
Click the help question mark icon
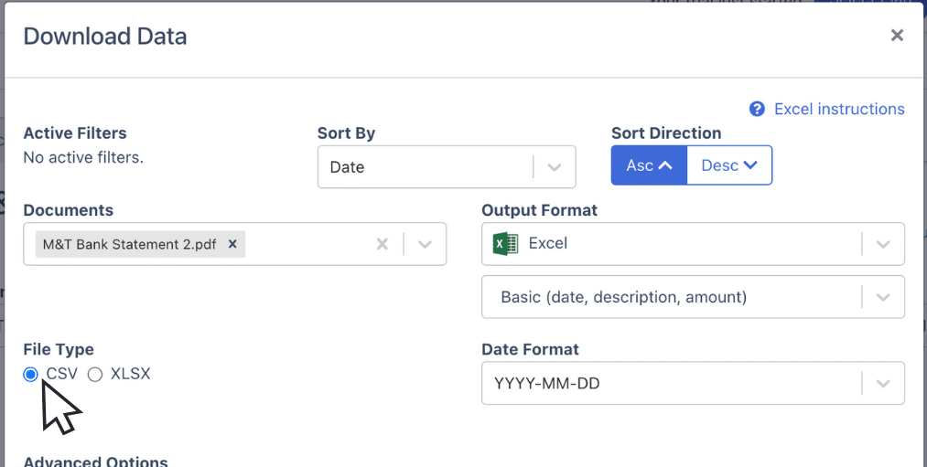[x=757, y=110]
